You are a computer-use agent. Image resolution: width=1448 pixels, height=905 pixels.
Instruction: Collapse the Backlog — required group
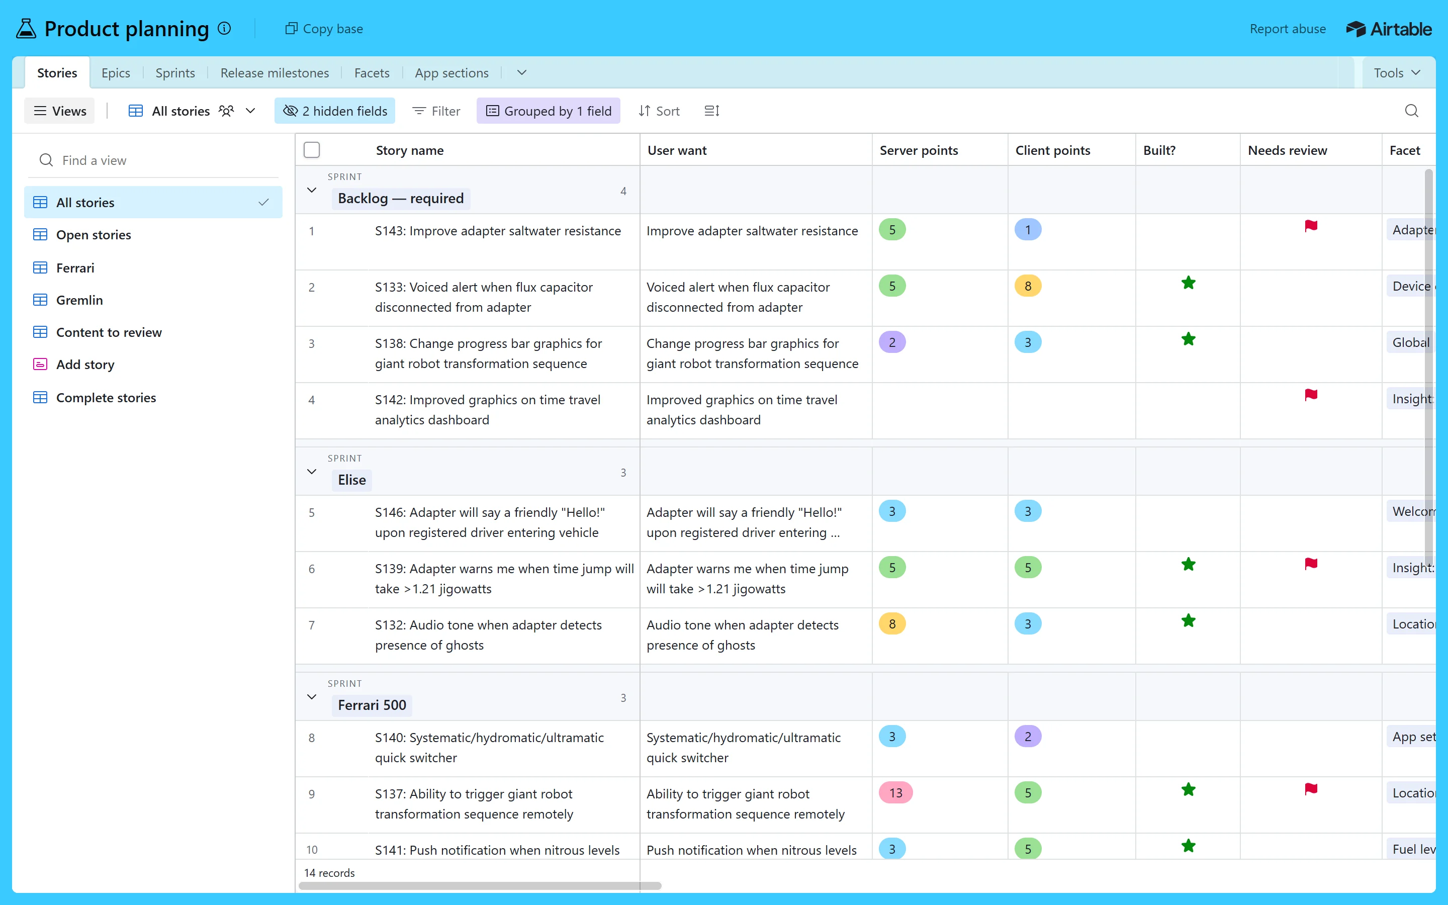[312, 191]
